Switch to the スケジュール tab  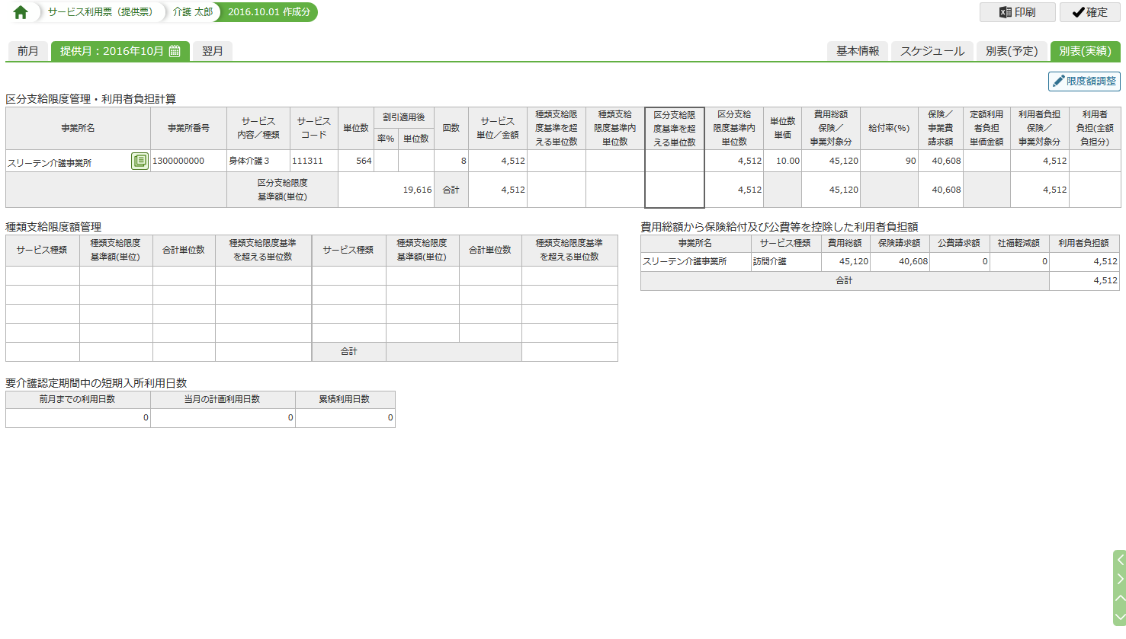coord(932,51)
